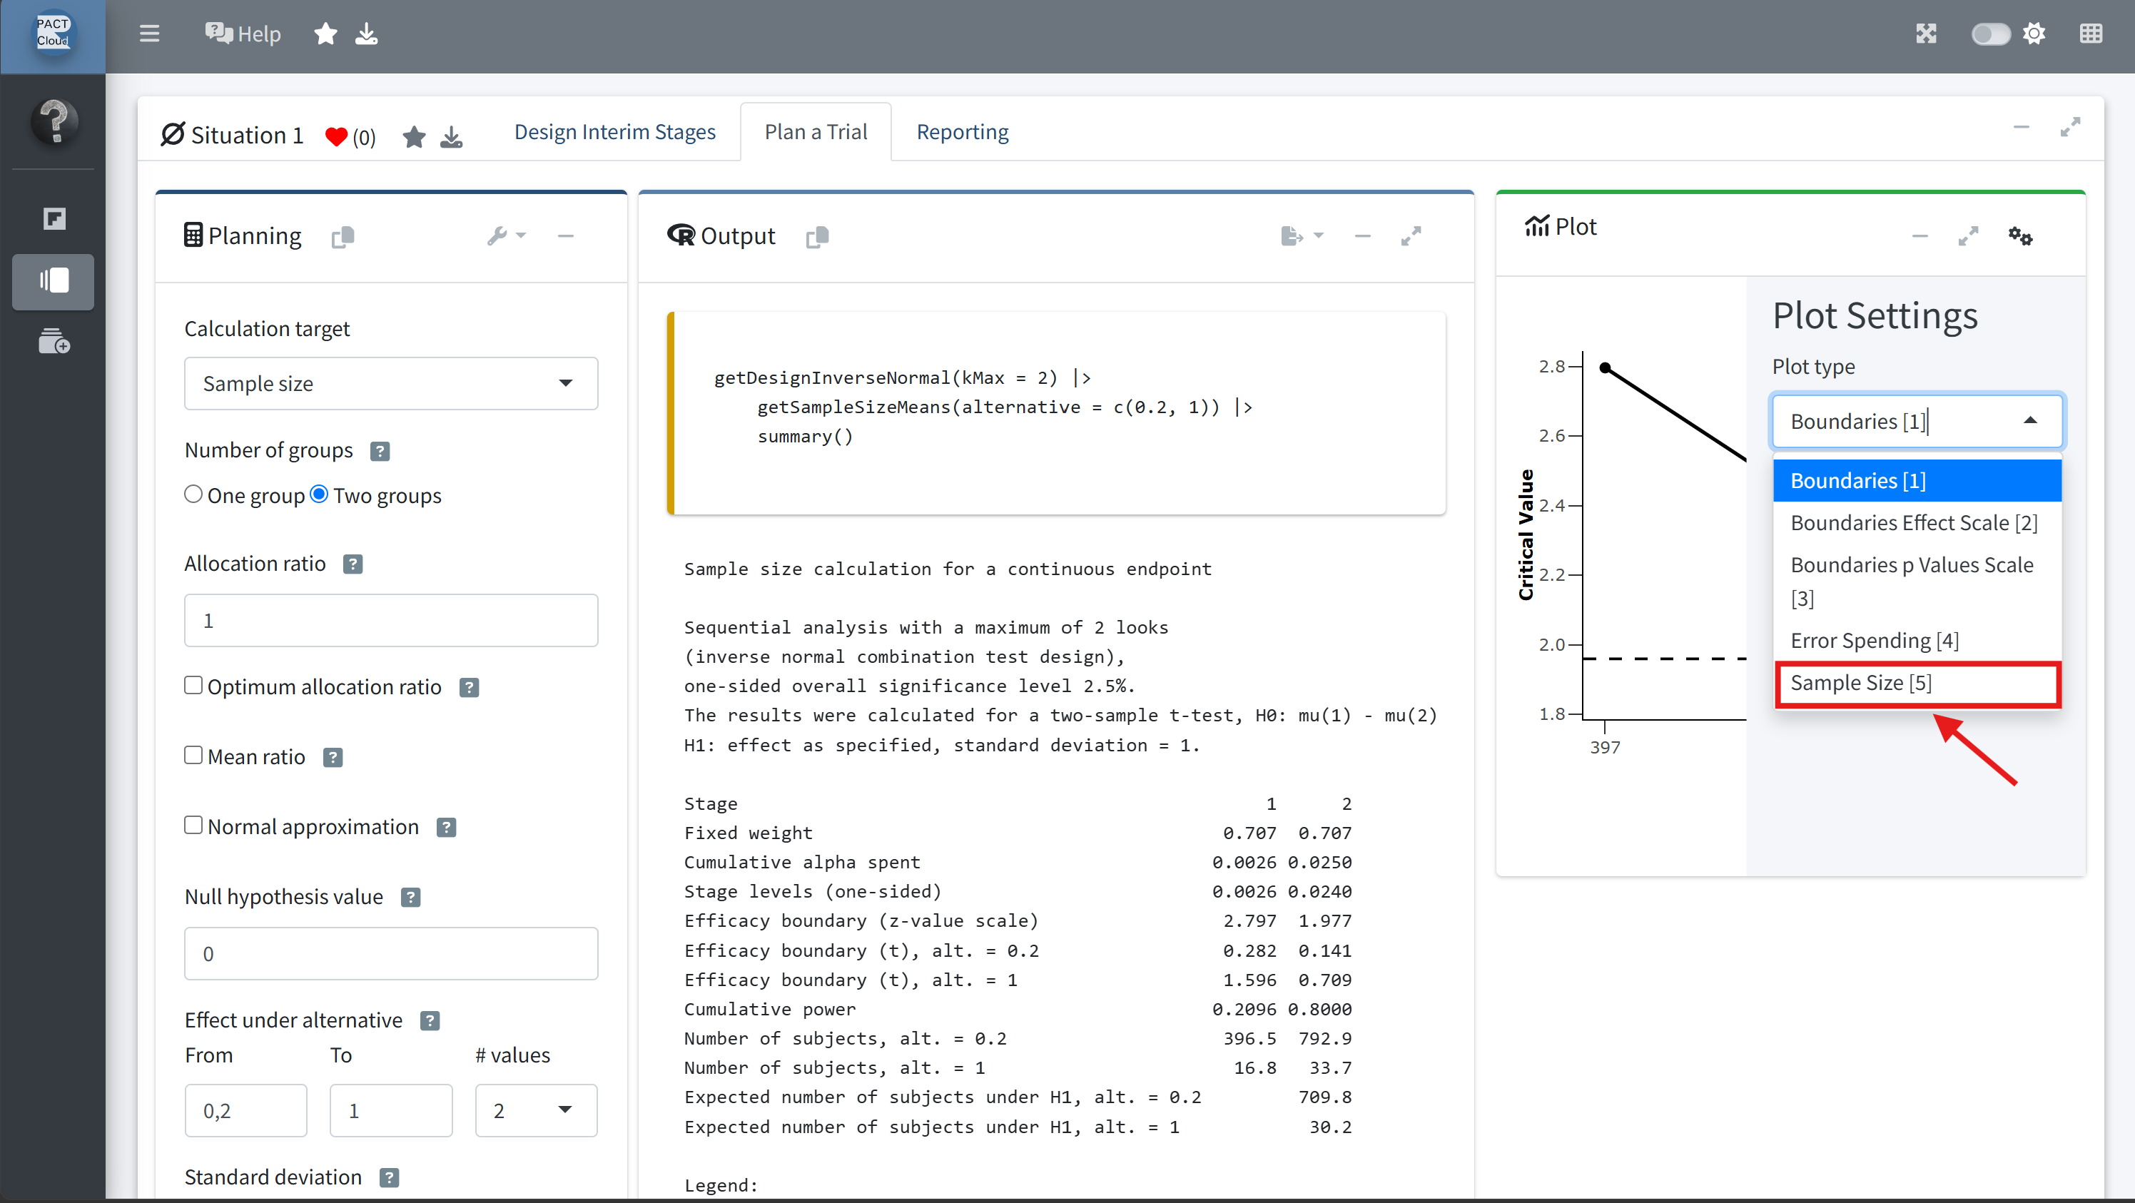Image resolution: width=2135 pixels, height=1203 pixels.
Task: Show help for Mean ratio
Action: pos(333,758)
